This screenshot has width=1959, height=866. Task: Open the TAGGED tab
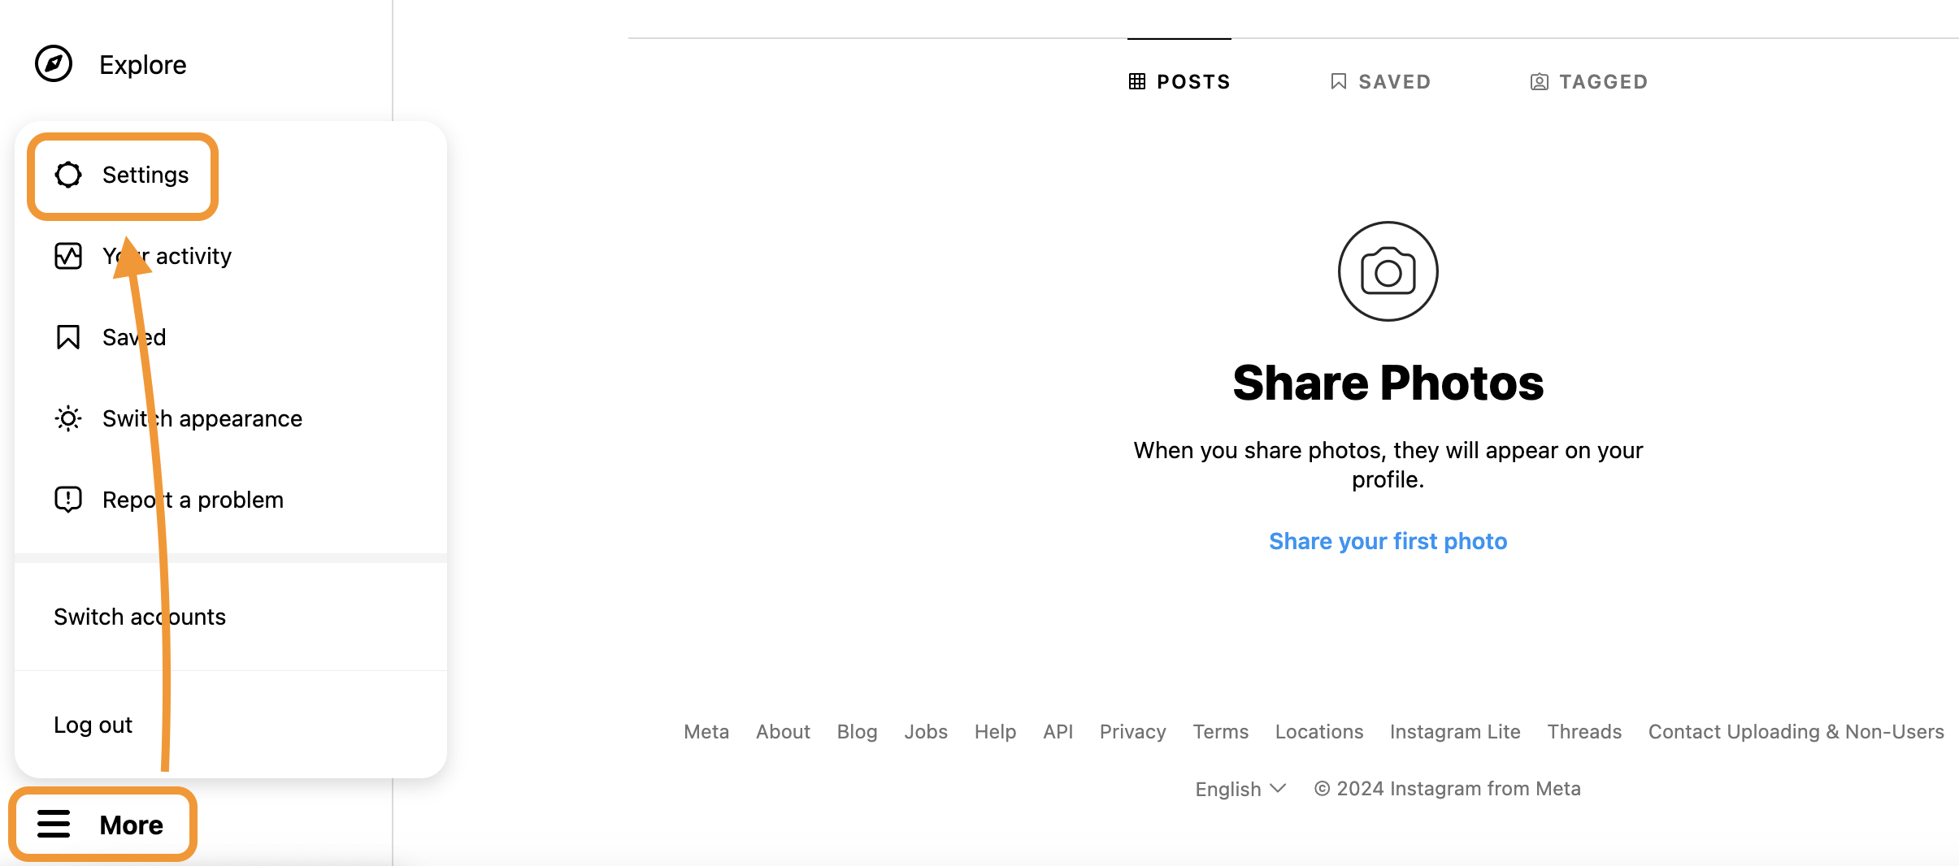(x=1589, y=81)
